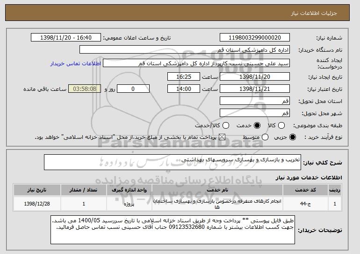Open the اطلاعات تماس خریدار link
Image resolution: width=360 pixels, height=254 pixels.
pos(76,63)
